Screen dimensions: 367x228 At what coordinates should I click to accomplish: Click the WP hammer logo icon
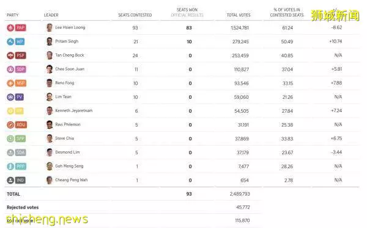coord(10,42)
